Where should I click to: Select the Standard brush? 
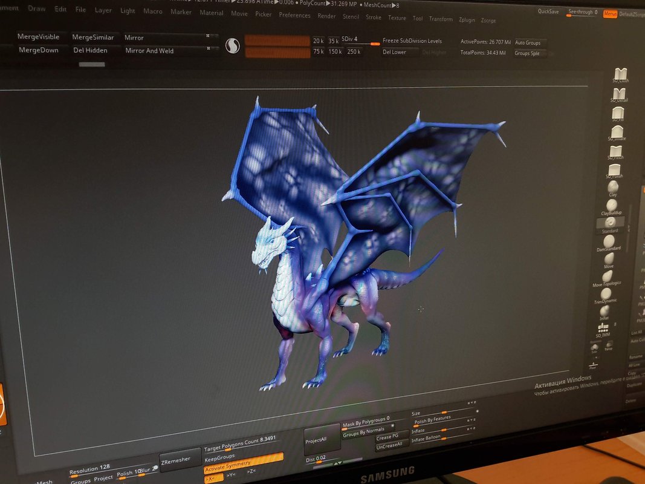[610, 224]
